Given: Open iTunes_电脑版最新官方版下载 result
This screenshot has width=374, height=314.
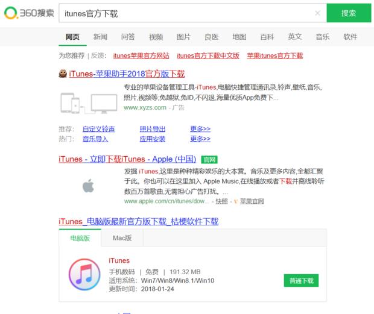Looking at the screenshot, I should pyautogui.click(x=138, y=222).
